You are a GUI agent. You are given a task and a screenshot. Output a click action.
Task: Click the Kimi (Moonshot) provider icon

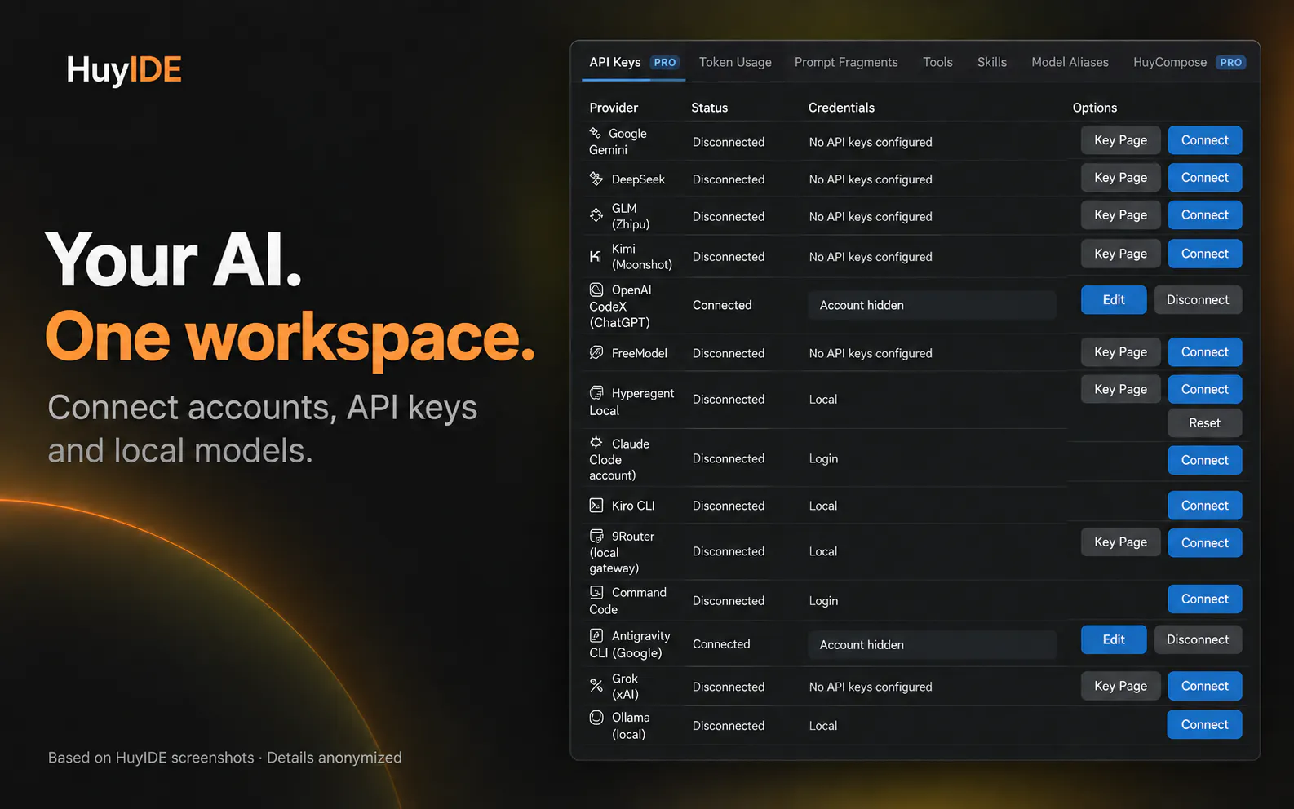click(596, 256)
